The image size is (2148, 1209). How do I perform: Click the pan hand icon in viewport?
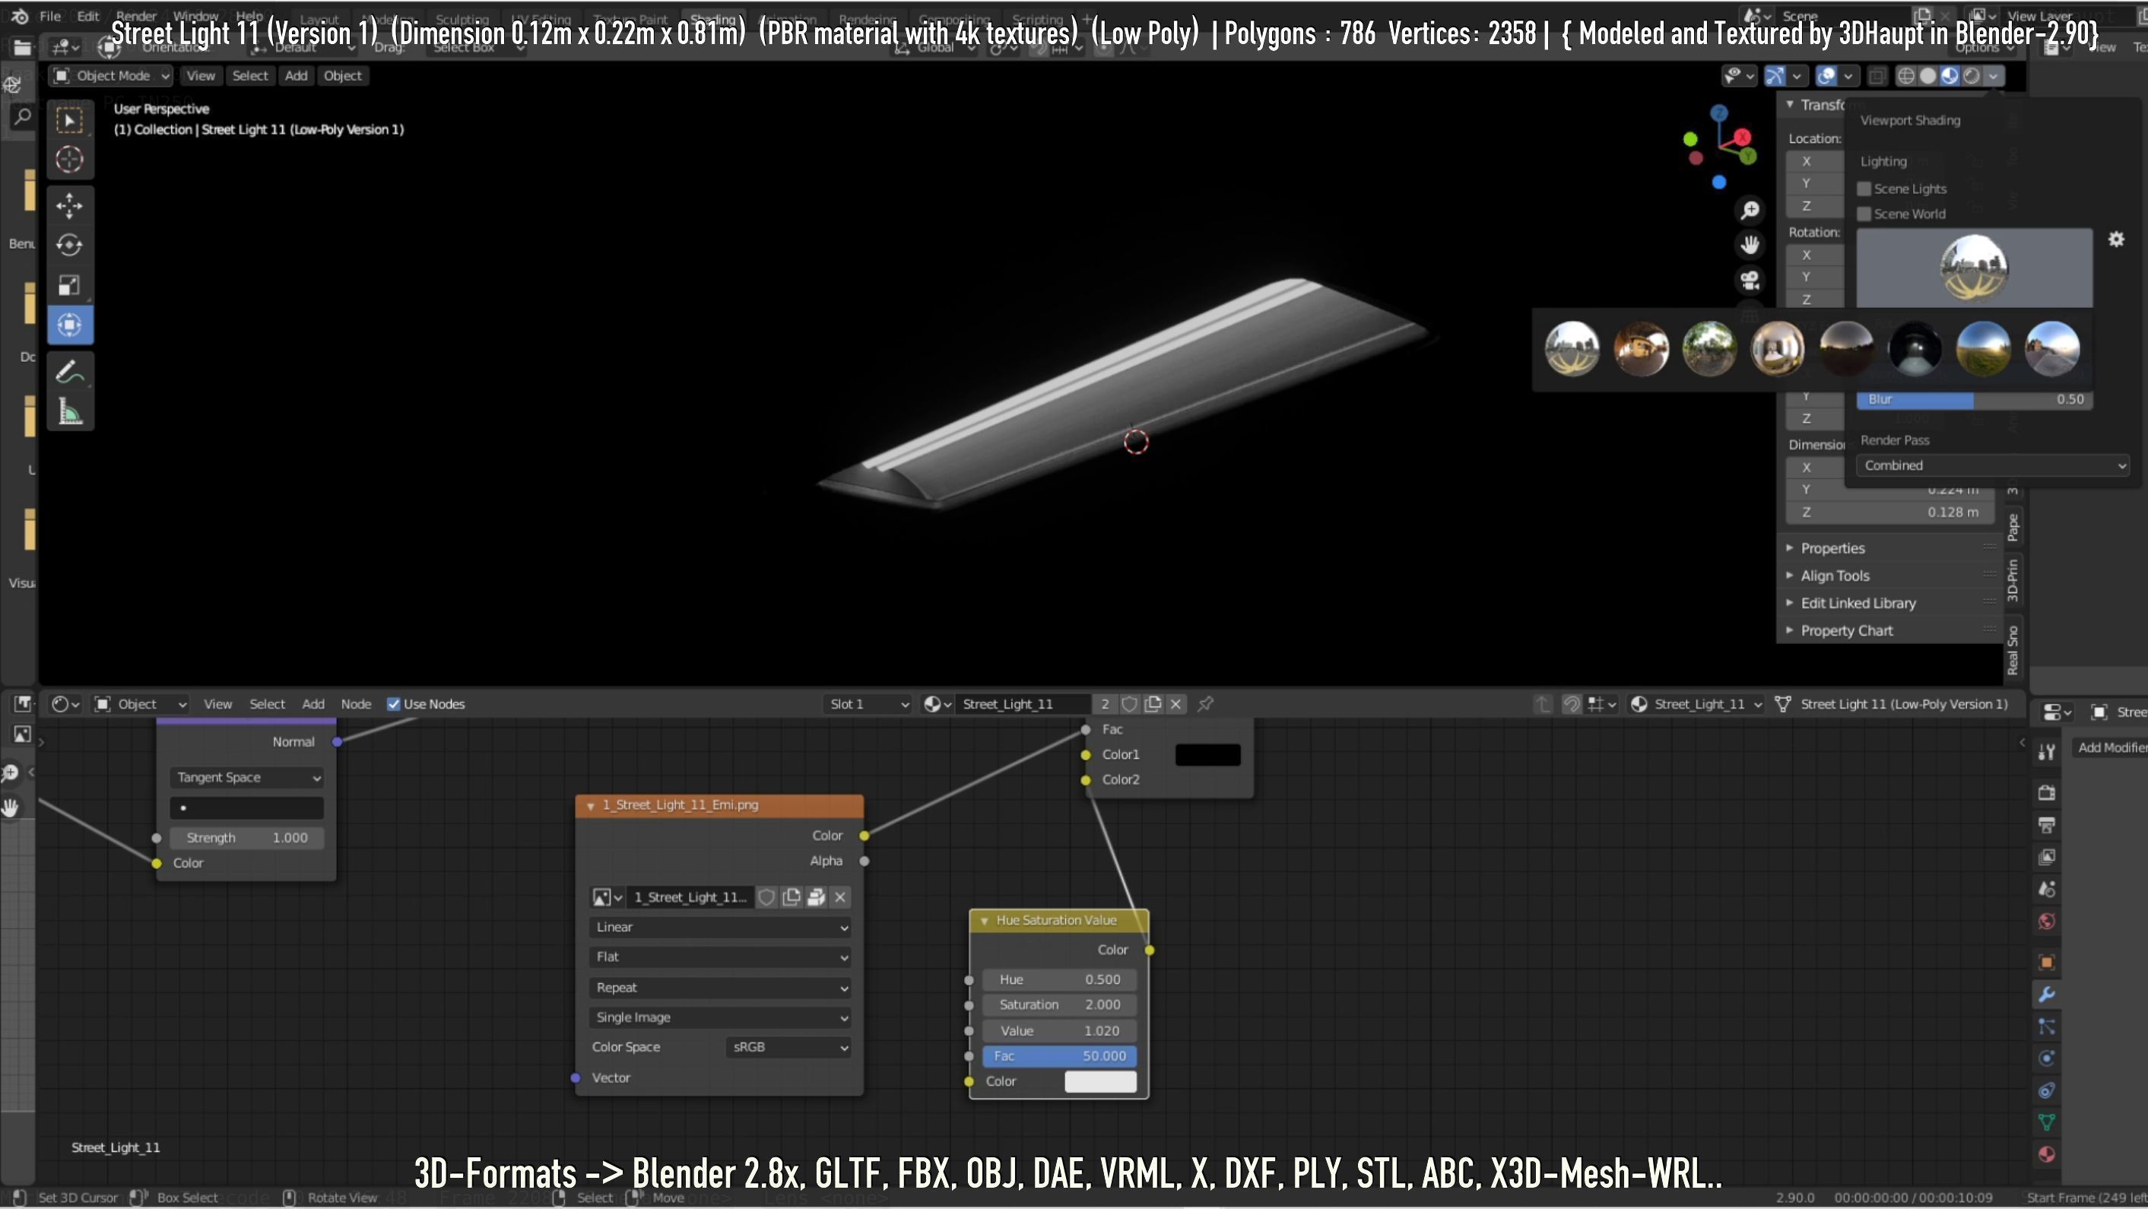(1750, 244)
